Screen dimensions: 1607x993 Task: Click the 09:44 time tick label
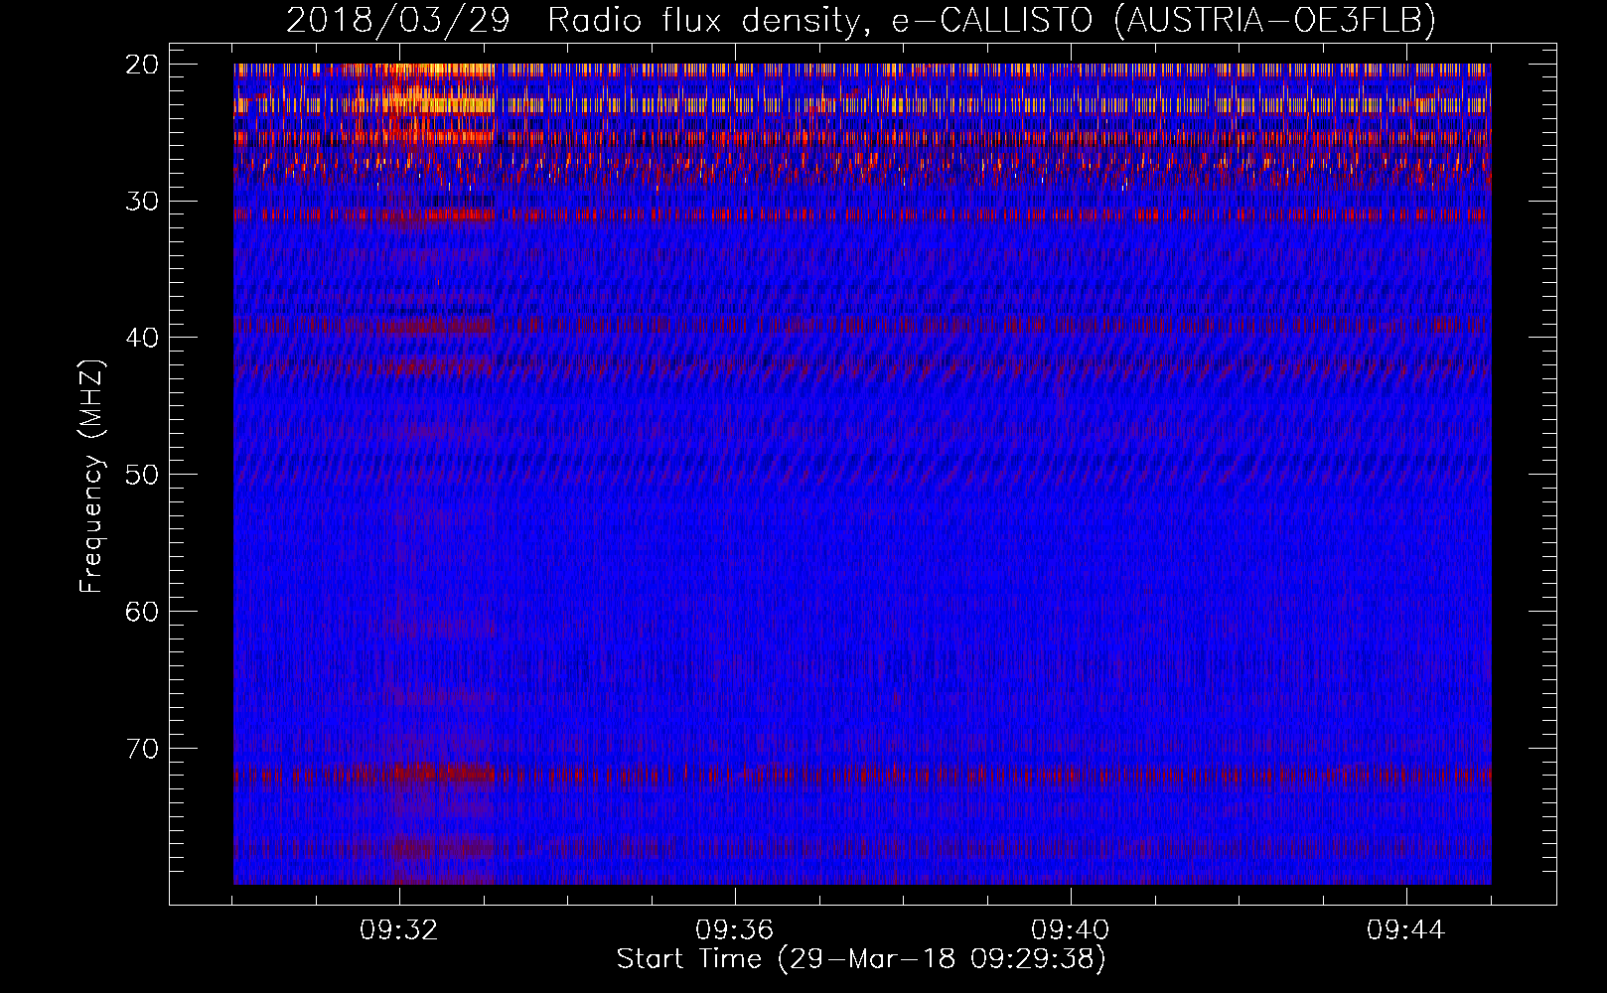[1406, 930]
